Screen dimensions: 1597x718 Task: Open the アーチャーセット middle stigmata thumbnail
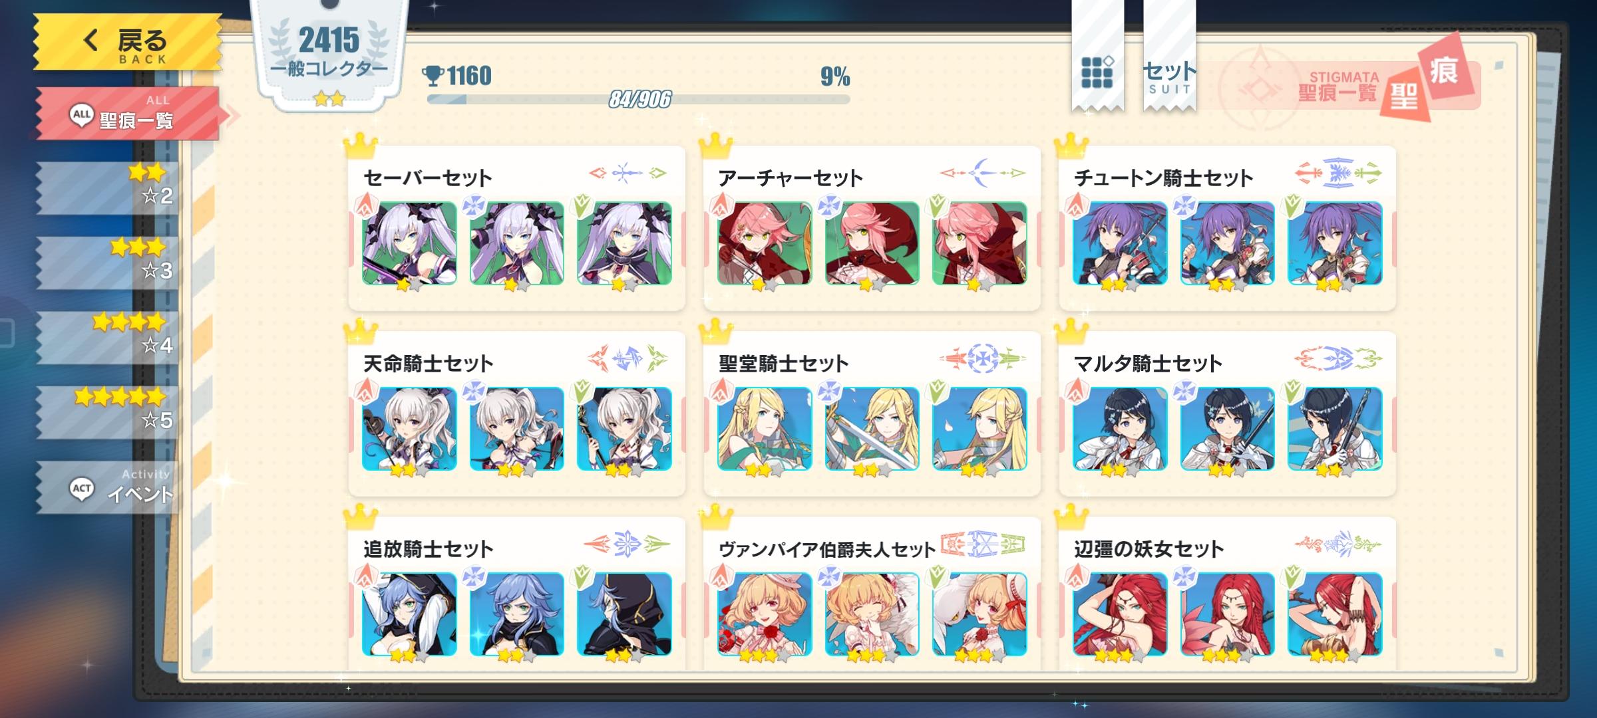click(872, 243)
